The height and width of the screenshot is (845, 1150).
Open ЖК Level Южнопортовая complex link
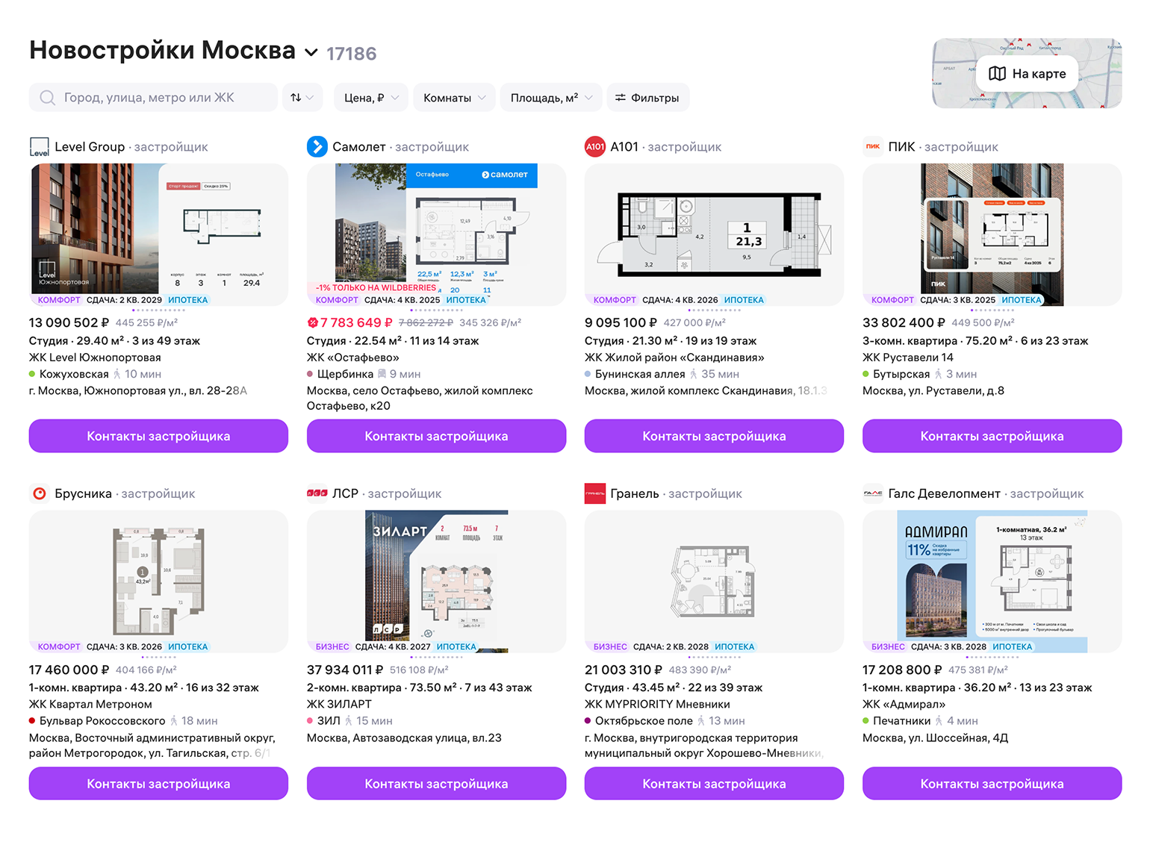point(95,358)
